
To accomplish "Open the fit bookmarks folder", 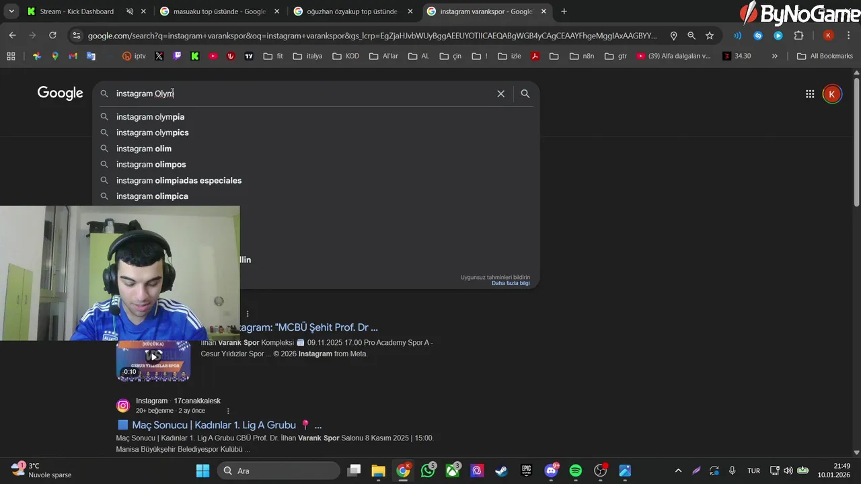I will (273, 56).
